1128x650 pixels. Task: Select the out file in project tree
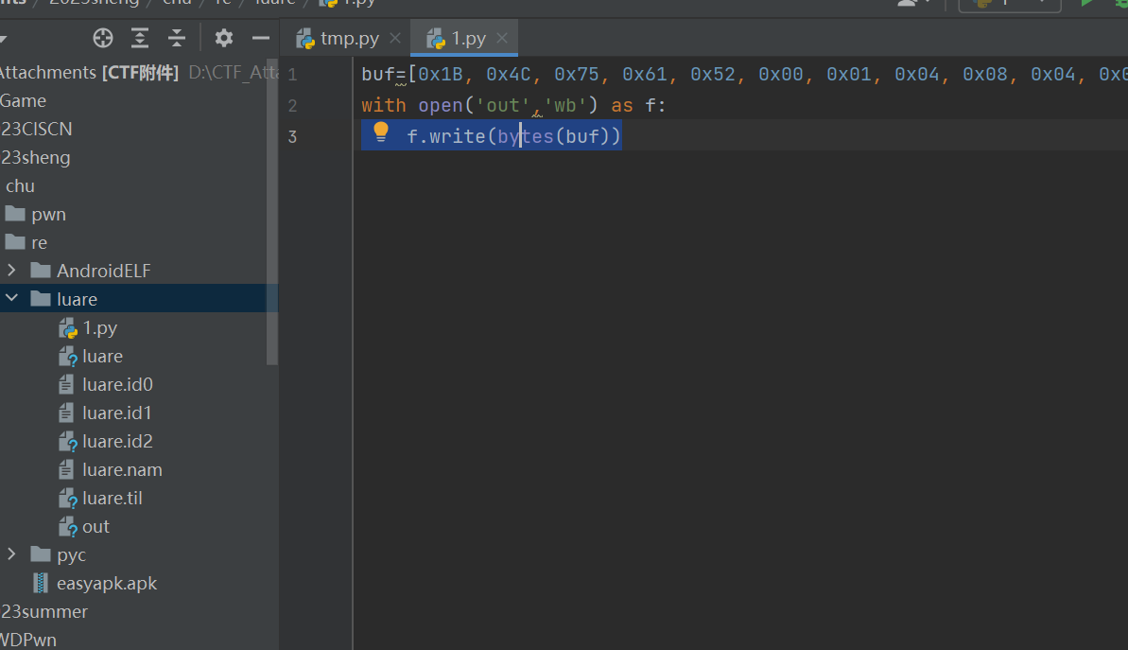click(95, 526)
